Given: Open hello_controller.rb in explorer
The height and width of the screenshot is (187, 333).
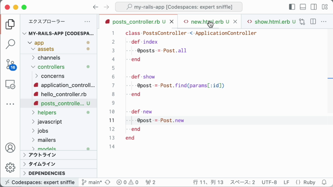Looking at the screenshot, I should point(59,94).
